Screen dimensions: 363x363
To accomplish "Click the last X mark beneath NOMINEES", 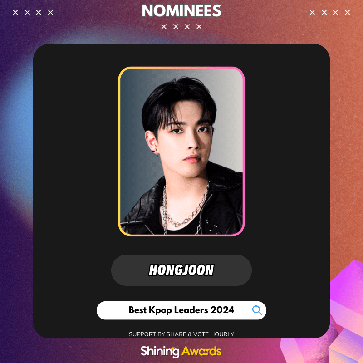I will [199, 27].
